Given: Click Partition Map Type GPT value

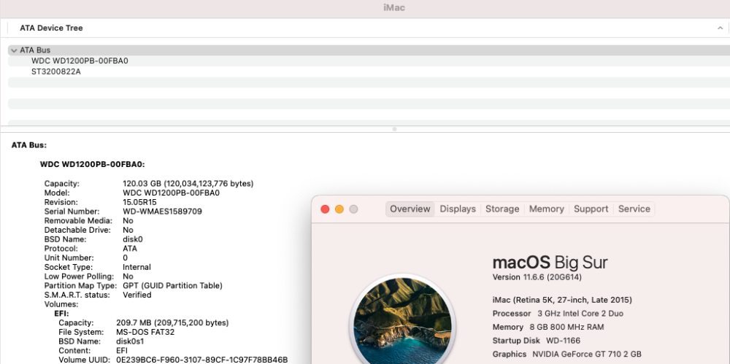Looking at the screenshot, I should 172,286.
